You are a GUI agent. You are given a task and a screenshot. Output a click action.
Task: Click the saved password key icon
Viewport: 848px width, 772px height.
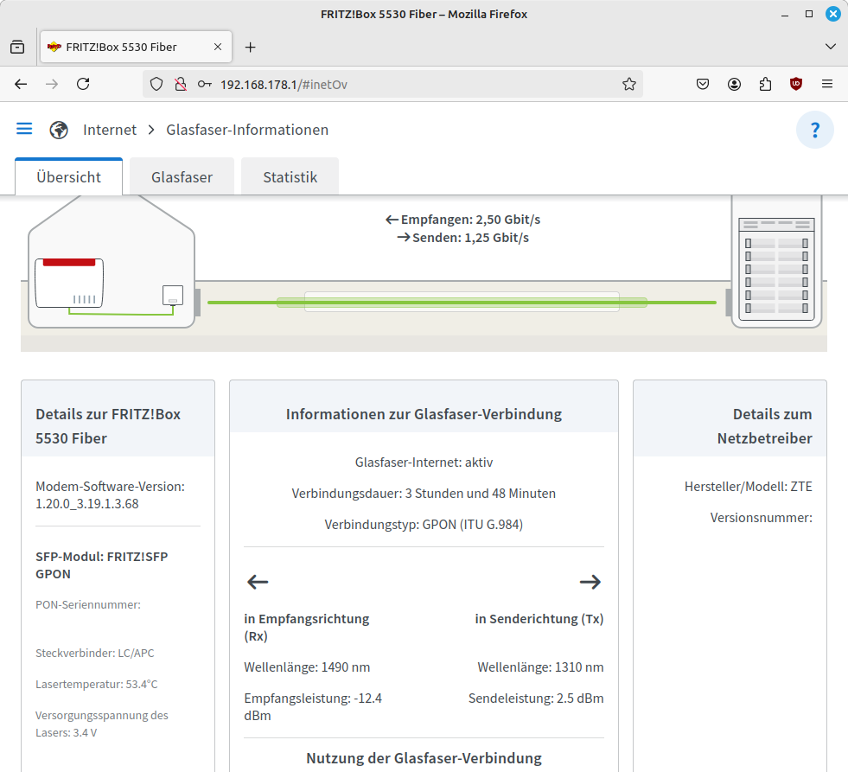[x=204, y=84]
